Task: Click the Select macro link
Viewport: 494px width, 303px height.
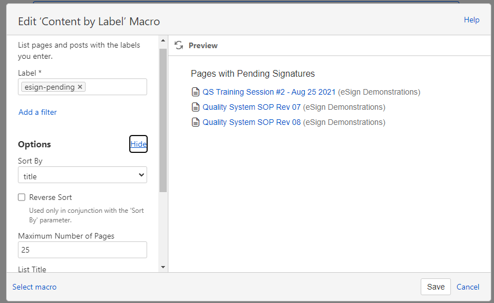Action: click(x=34, y=287)
